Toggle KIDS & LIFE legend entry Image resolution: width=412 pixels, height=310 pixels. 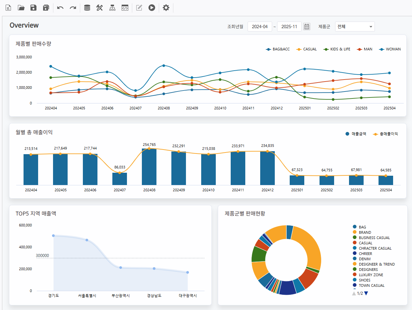pos(337,49)
